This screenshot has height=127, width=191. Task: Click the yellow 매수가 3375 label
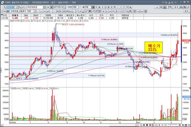click(154, 48)
